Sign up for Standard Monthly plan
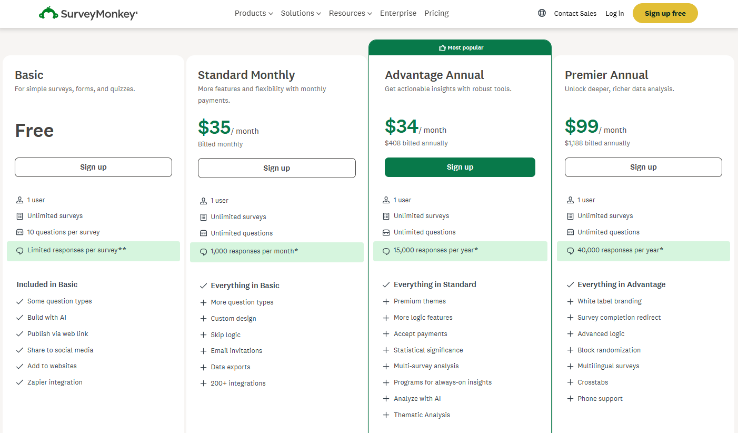The width and height of the screenshot is (738, 433). 277,168
